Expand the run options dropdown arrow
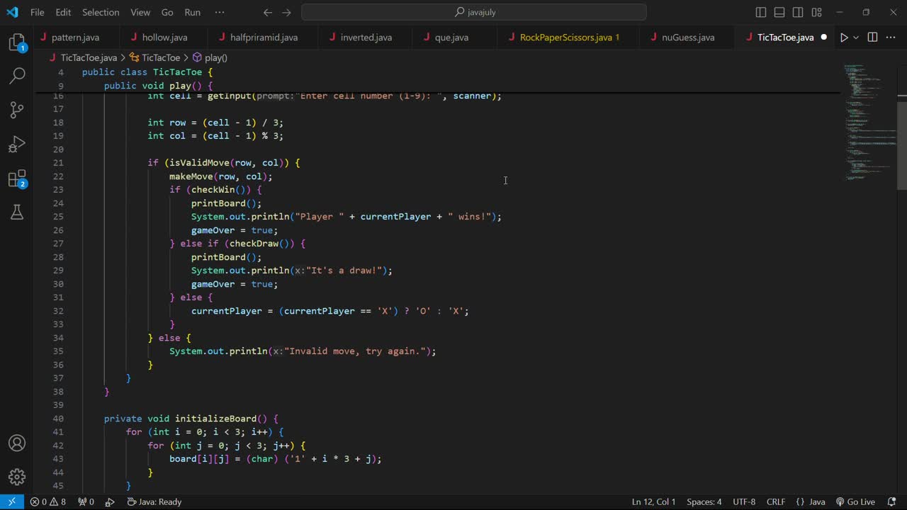907x510 pixels. pos(856,38)
